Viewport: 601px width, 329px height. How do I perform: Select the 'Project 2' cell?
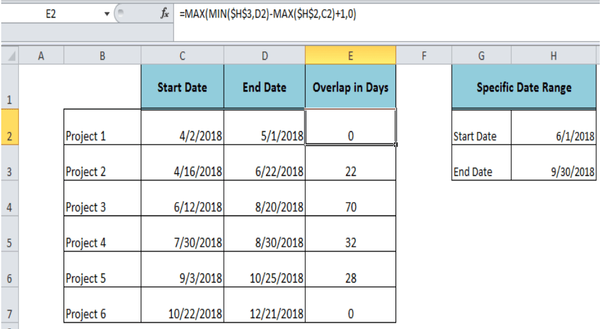coord(102,162)
